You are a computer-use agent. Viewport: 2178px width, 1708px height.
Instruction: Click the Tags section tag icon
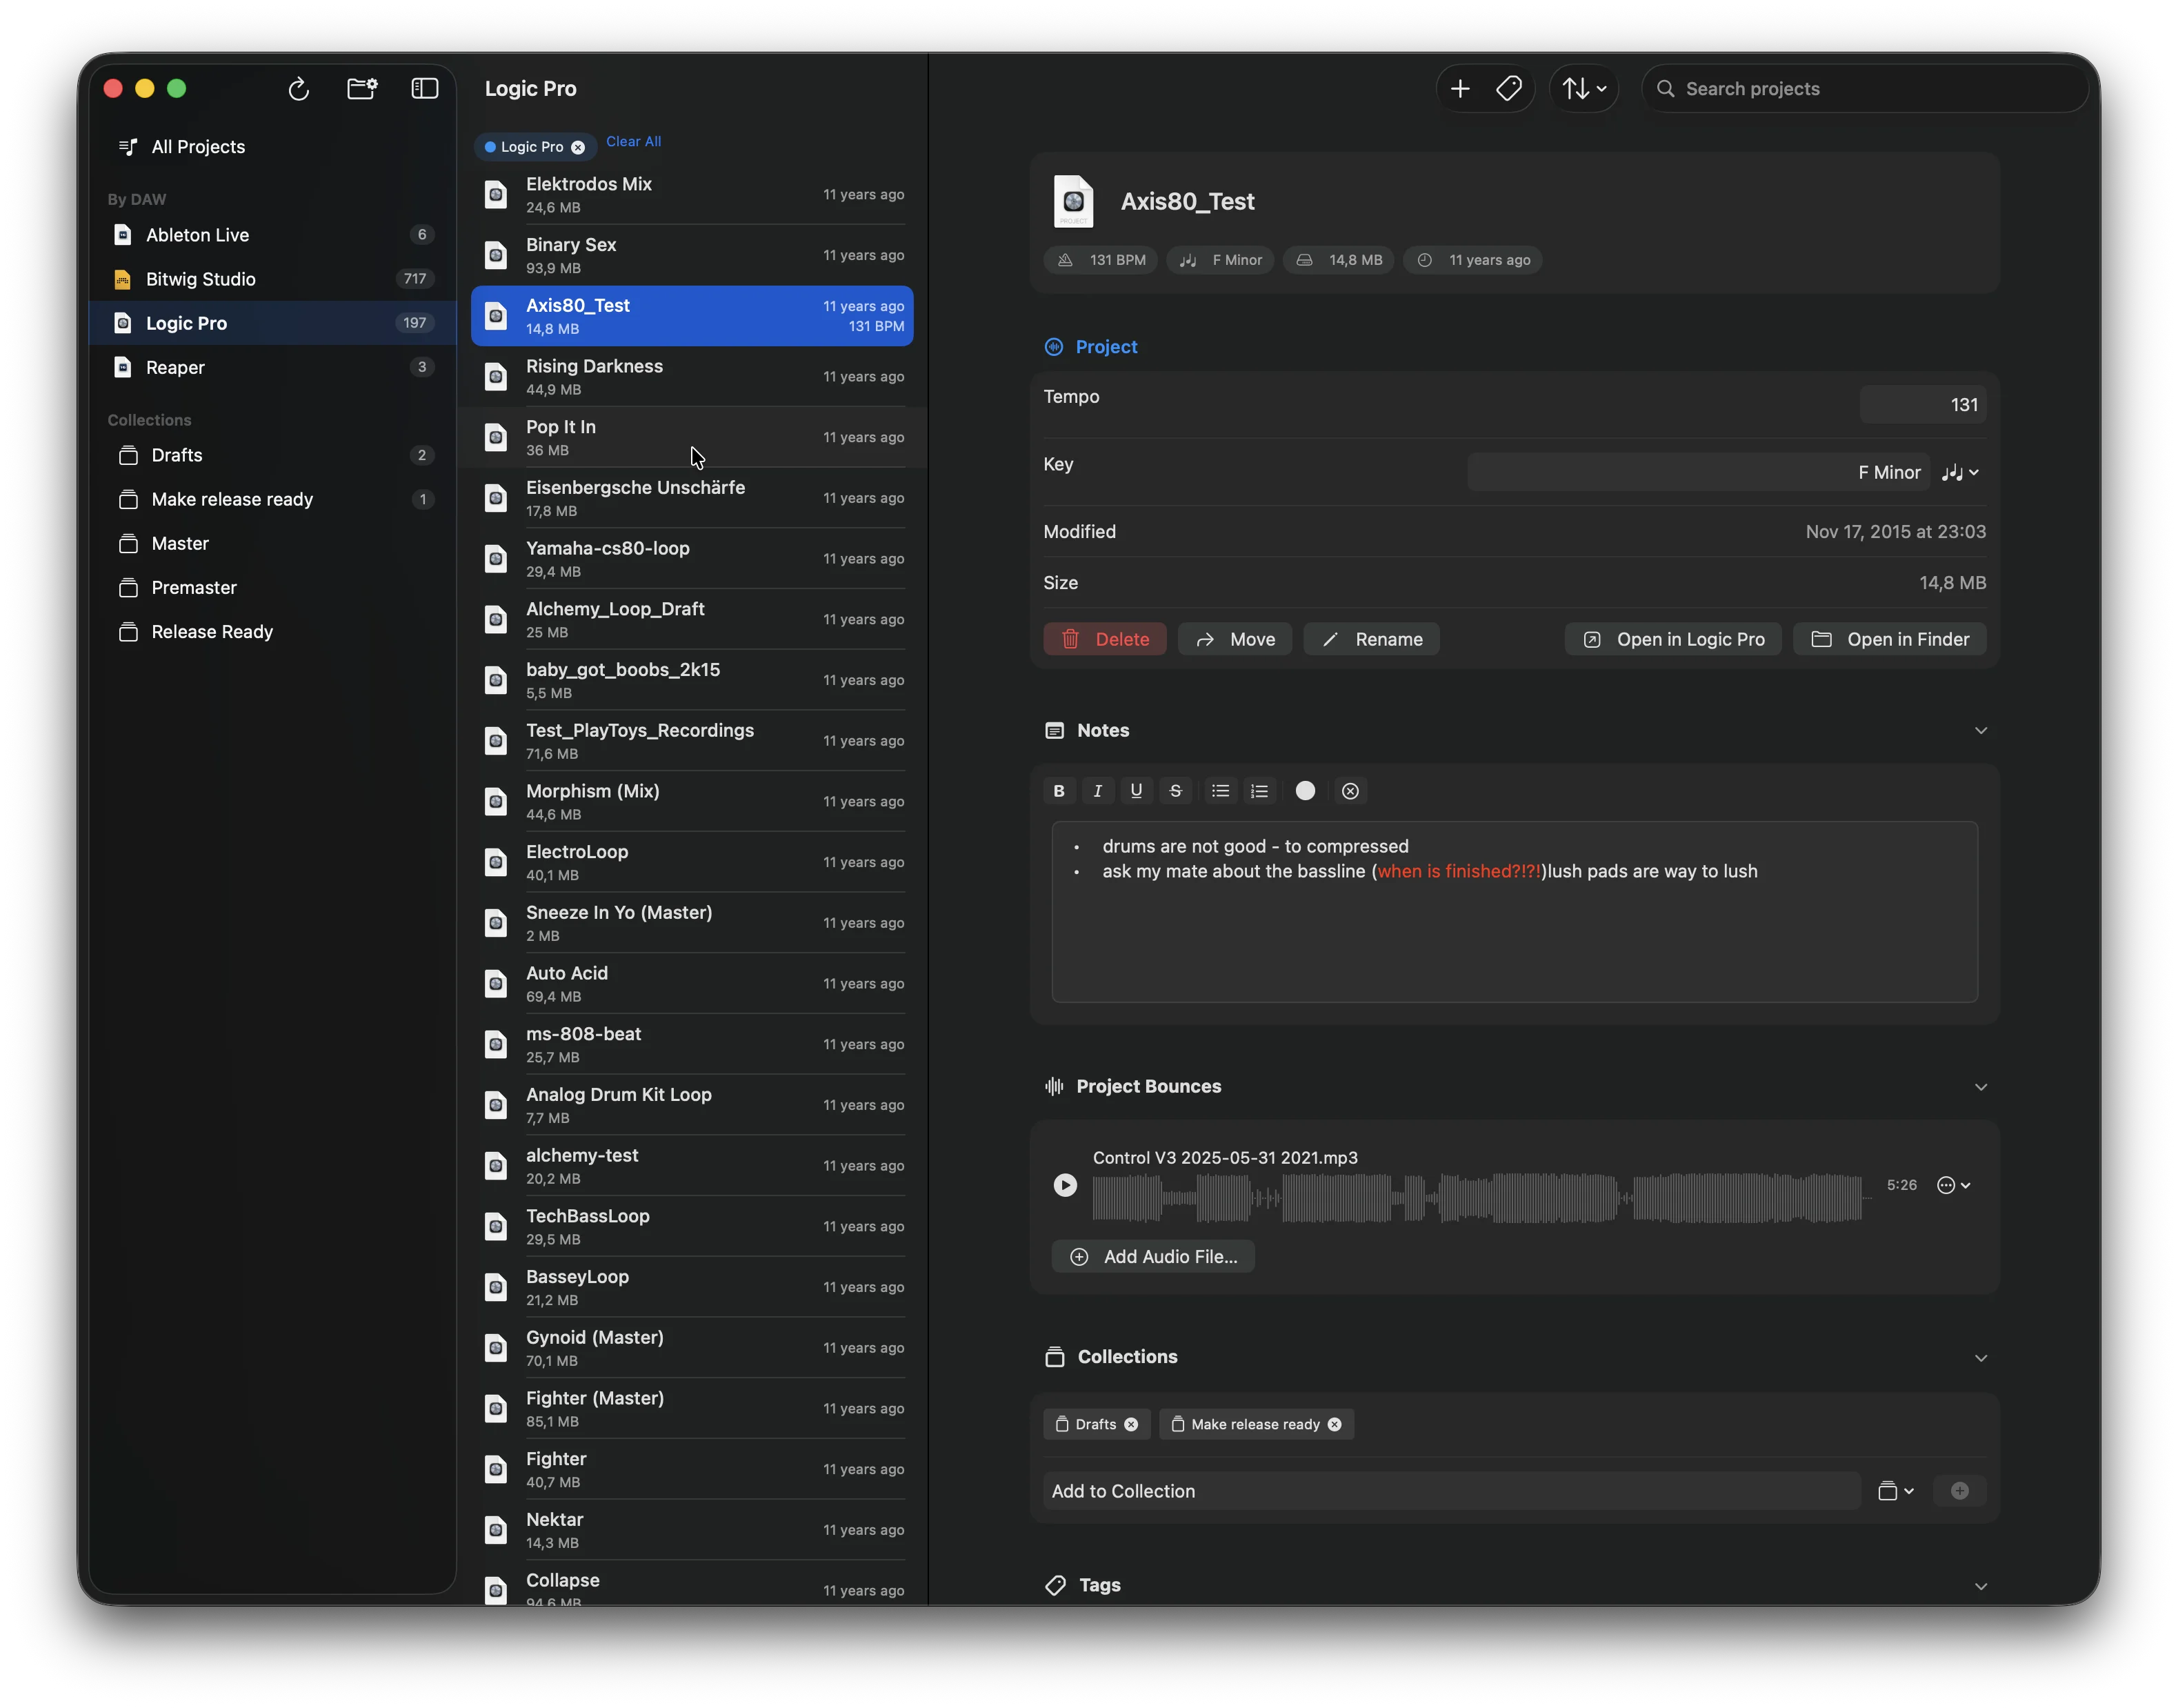click(1055, 1586)
